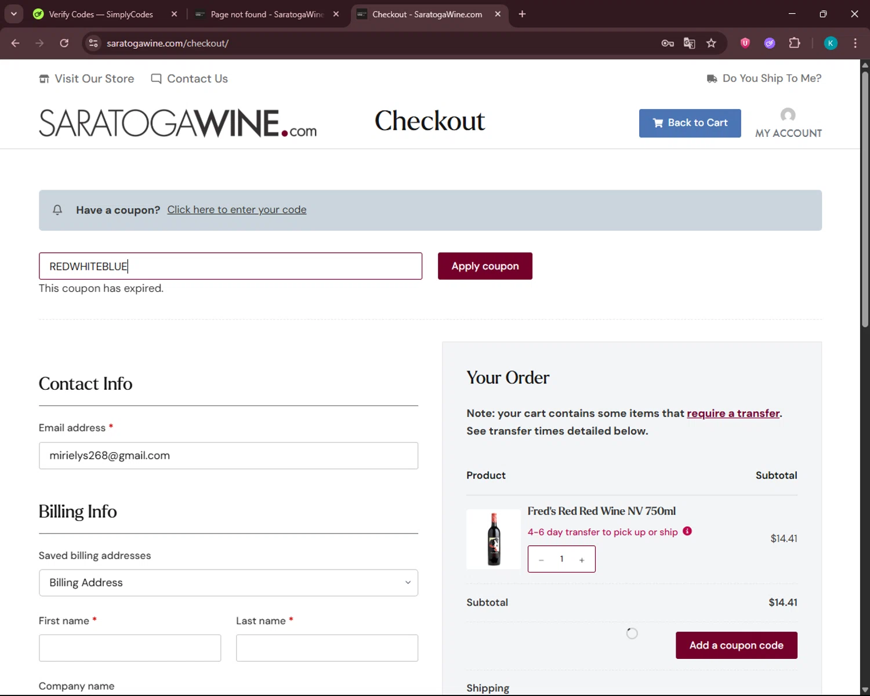Focus the coupon code field with REDWHITEBLUE
870x696 pixels.
pyautogui.click(x=230, y=266)
